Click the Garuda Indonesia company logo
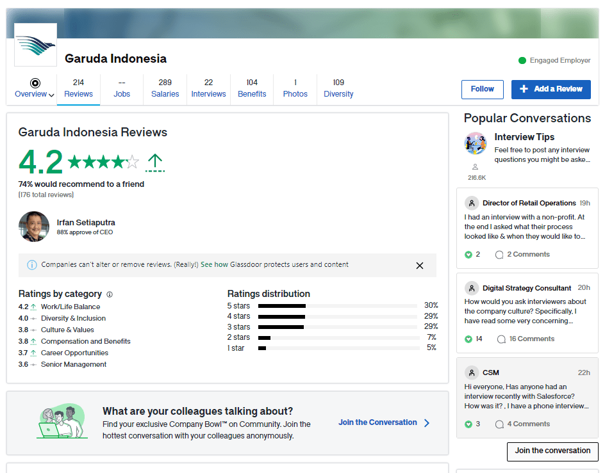 coord(35,44)
